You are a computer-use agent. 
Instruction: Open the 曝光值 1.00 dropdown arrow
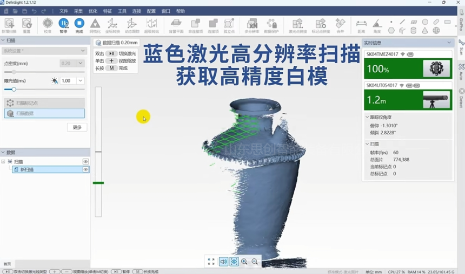(81, 81)
